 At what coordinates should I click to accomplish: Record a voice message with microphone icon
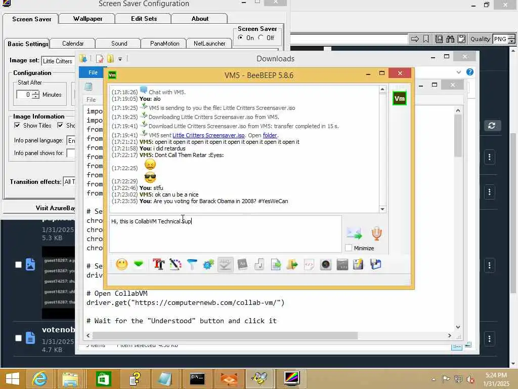(376, 233)
